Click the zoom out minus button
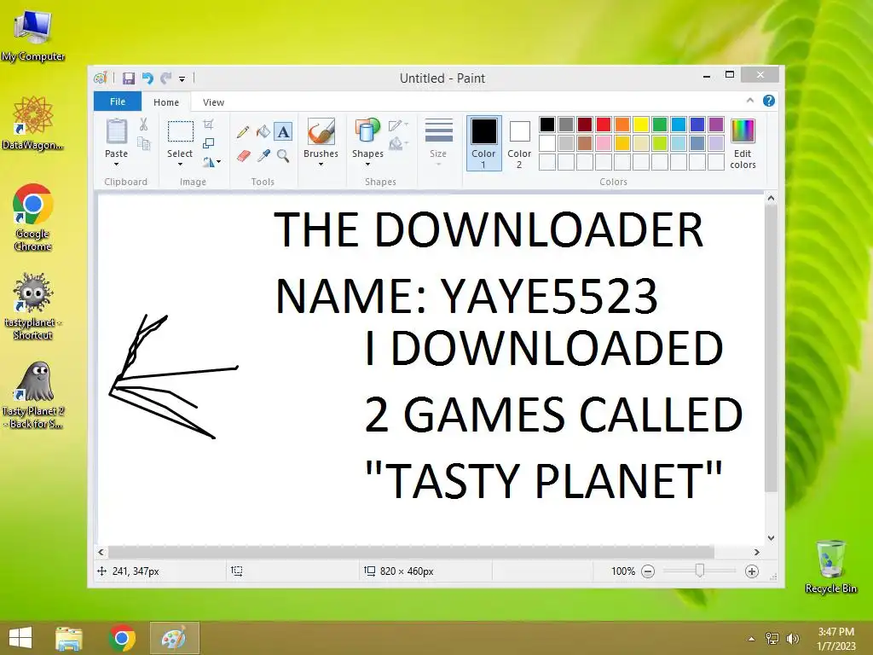The height and width of the screenshot is (655, 873). tap(648, 571)
